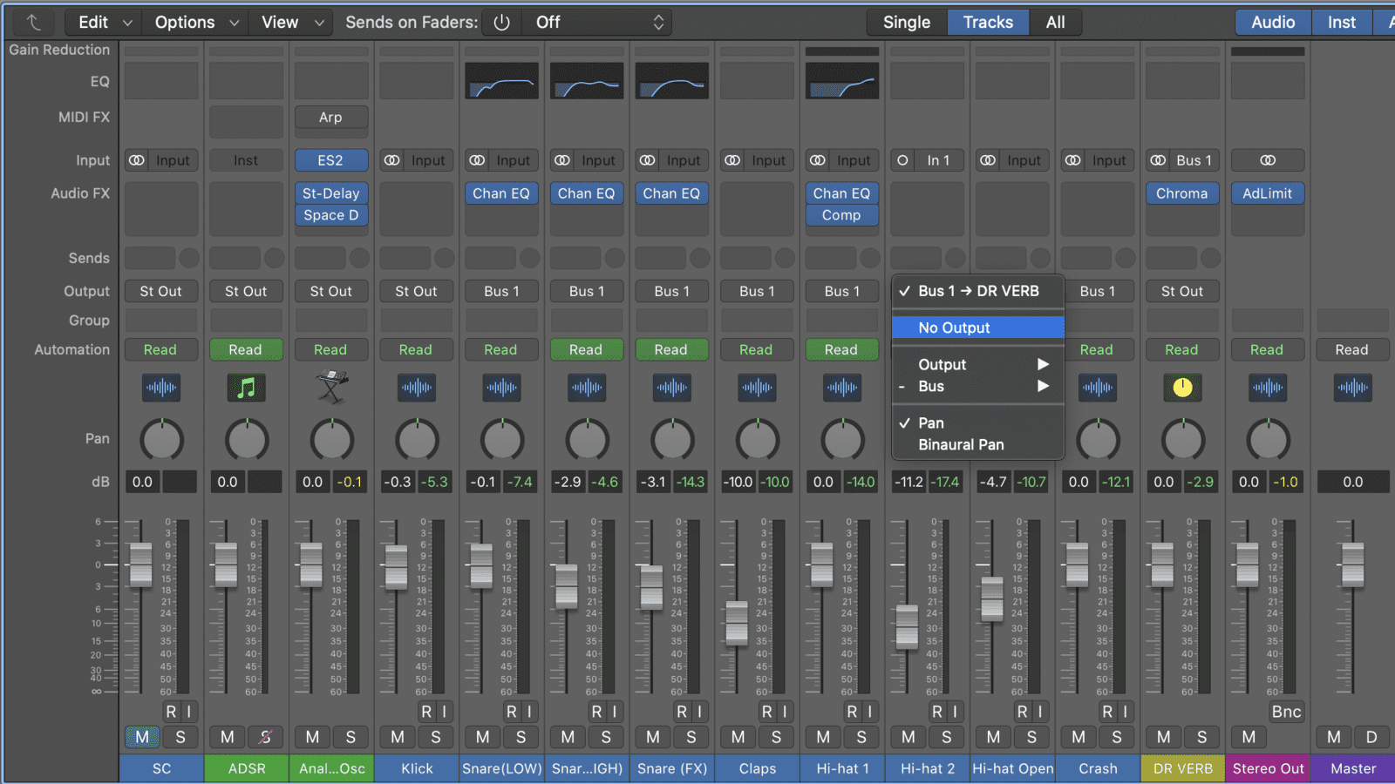Open the Options dropdown menu
The width and height of the screenshot is (1395, 784).
click(196, 23)
